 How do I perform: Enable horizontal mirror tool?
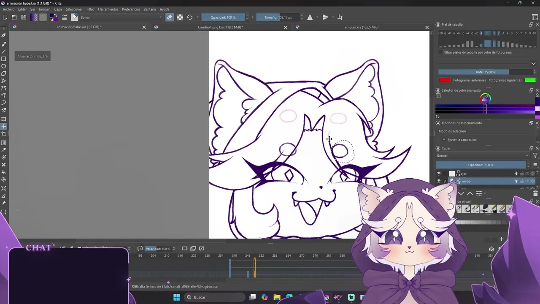[310, 17]
